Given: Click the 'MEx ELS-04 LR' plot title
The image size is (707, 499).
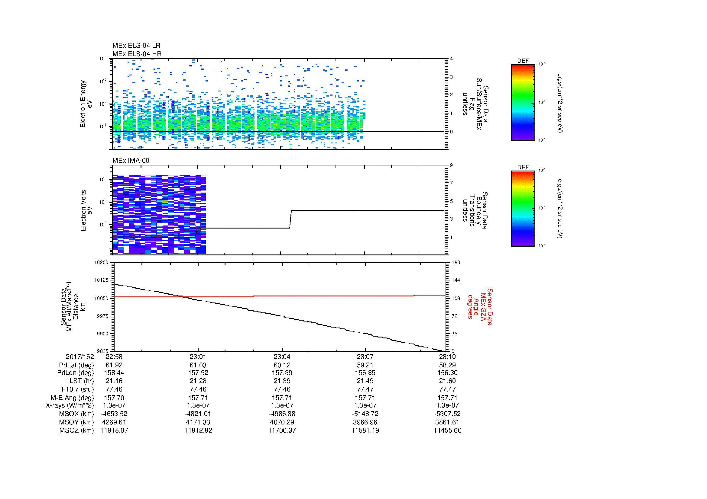Looking at the screenshot, I should pyautogui.click(x=136, y=46).
